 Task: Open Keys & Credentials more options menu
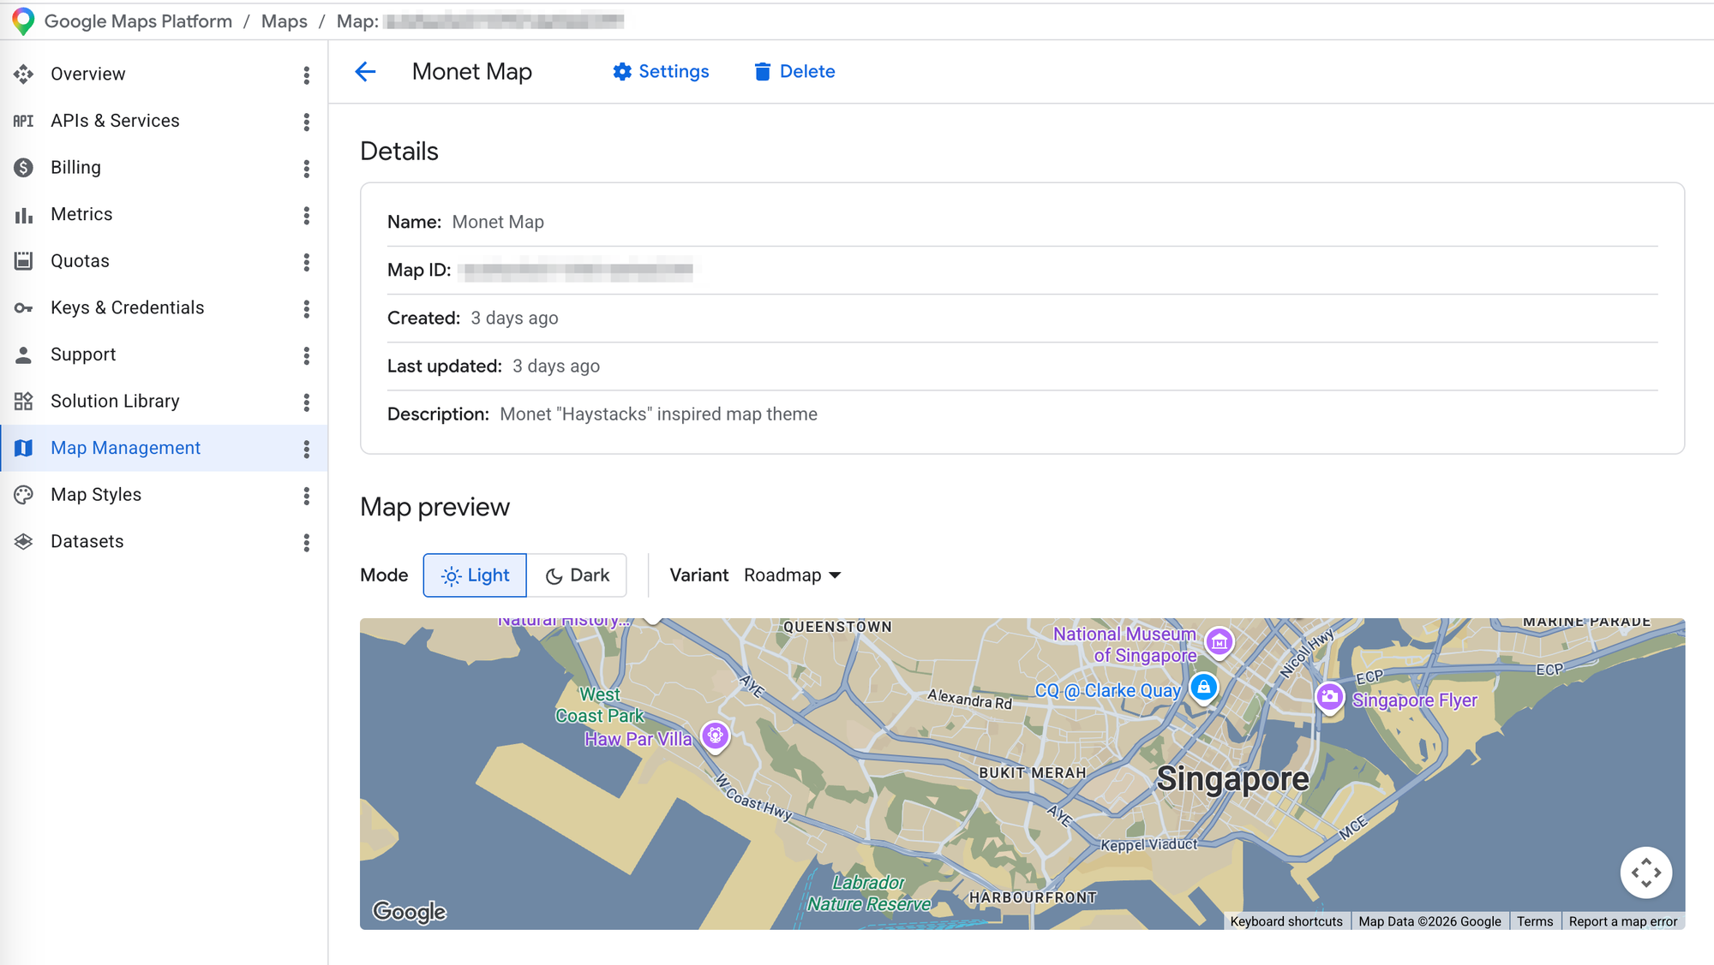click(306, 308)
